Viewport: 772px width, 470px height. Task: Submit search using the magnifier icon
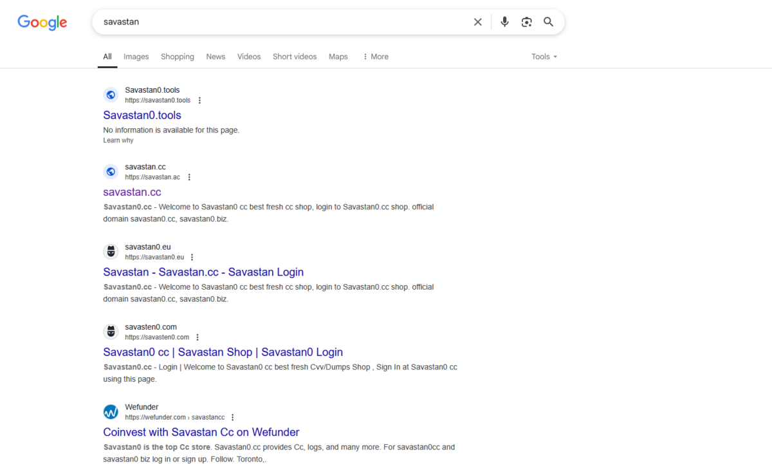[549, 22]
